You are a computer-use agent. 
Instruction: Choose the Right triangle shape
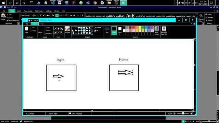pyautogui.click(x=73, y=30)
